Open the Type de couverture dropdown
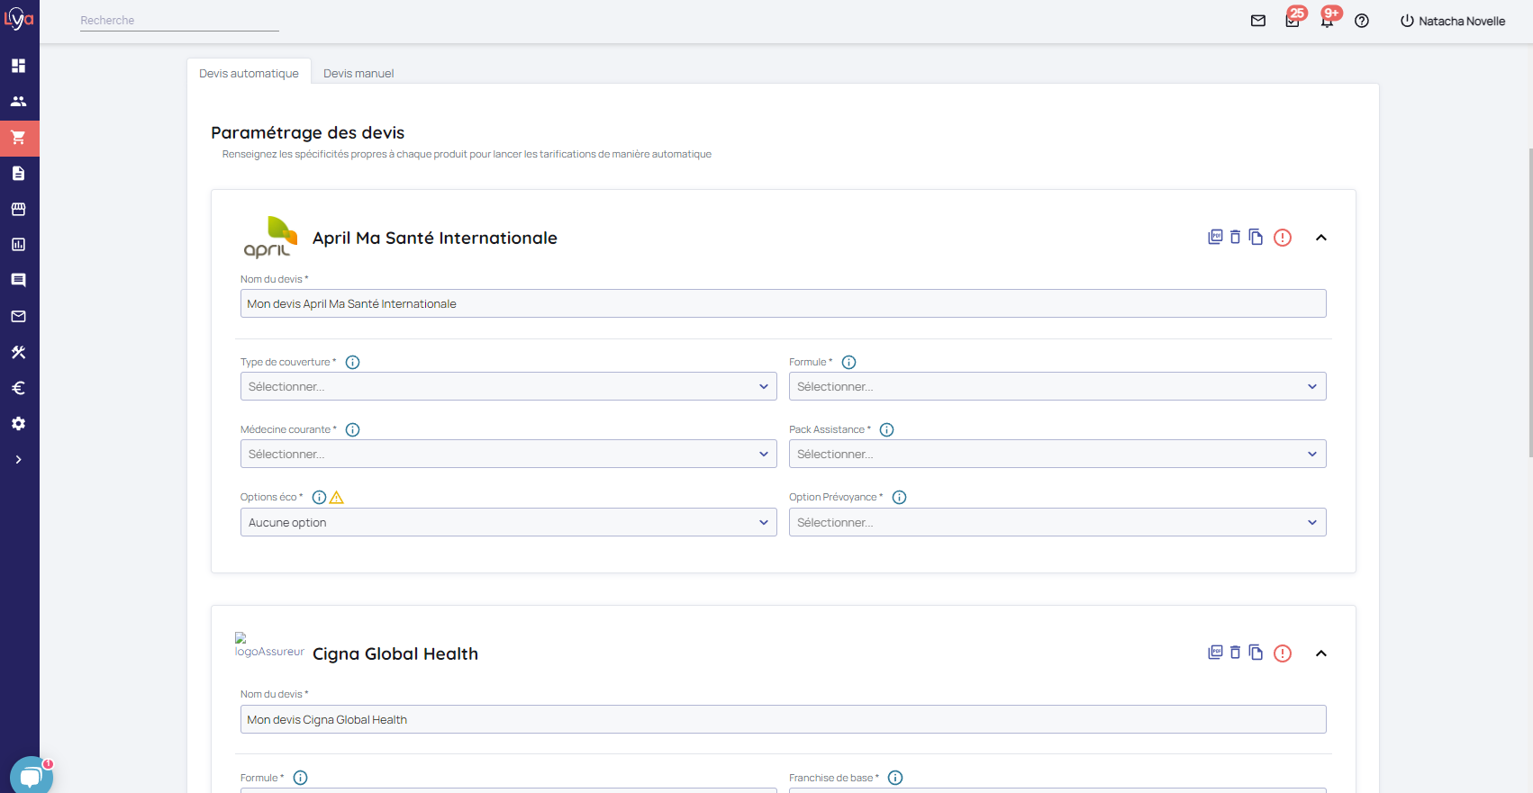Image resolution: width=1533 pixels, height=793 pixels. (508, 387)
